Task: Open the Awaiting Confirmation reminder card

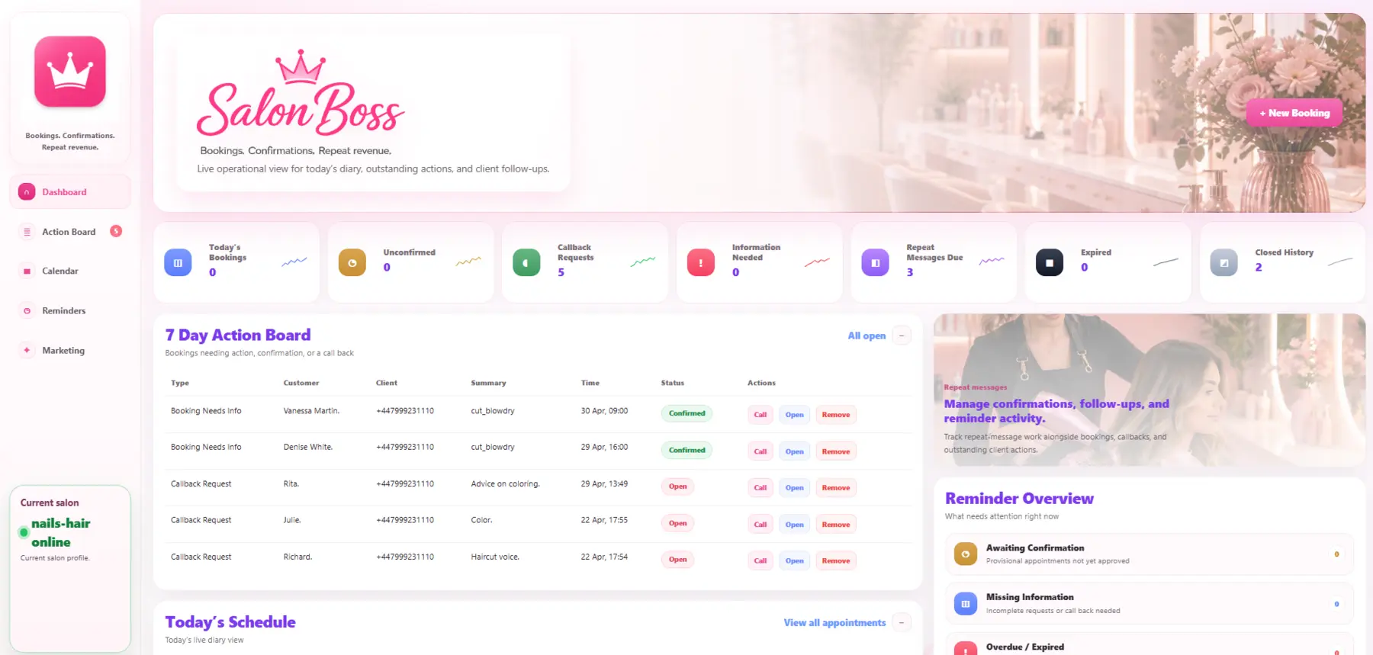Action: click(1150, 554)
